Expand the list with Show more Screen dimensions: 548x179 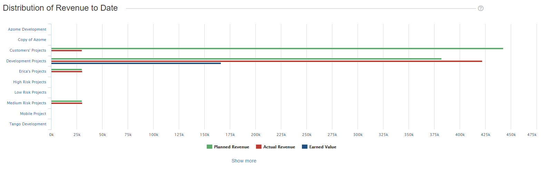pos(244,161)
